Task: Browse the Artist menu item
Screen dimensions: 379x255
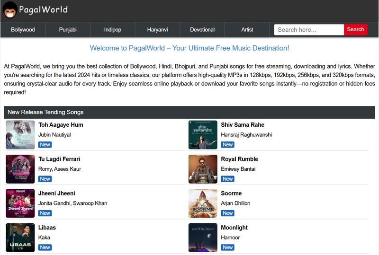Action: coord(247,30)
